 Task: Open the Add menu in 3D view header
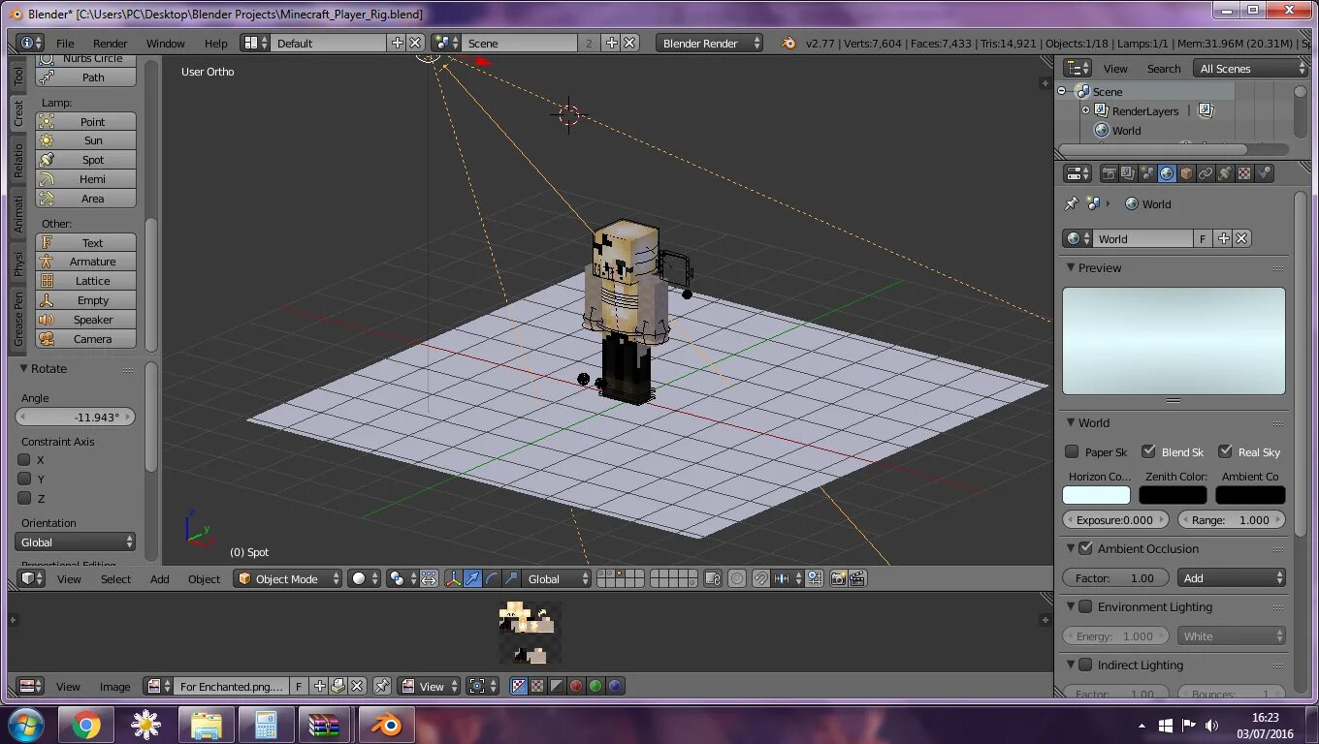160,579
